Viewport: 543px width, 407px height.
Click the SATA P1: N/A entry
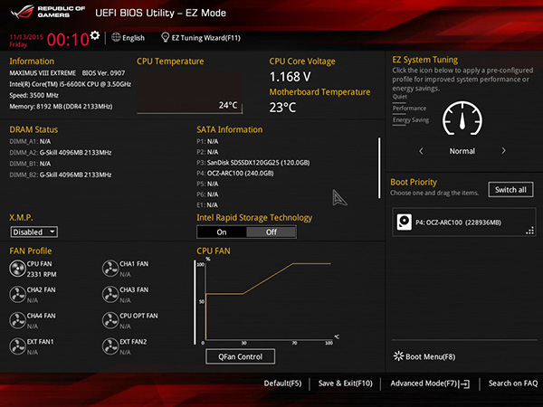coord(207,141)
